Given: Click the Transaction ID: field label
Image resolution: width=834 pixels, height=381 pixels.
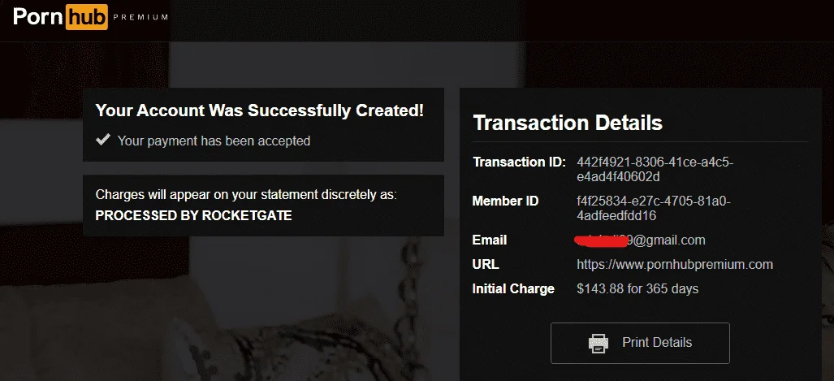Looking at the screenshot, I should 519,162.
